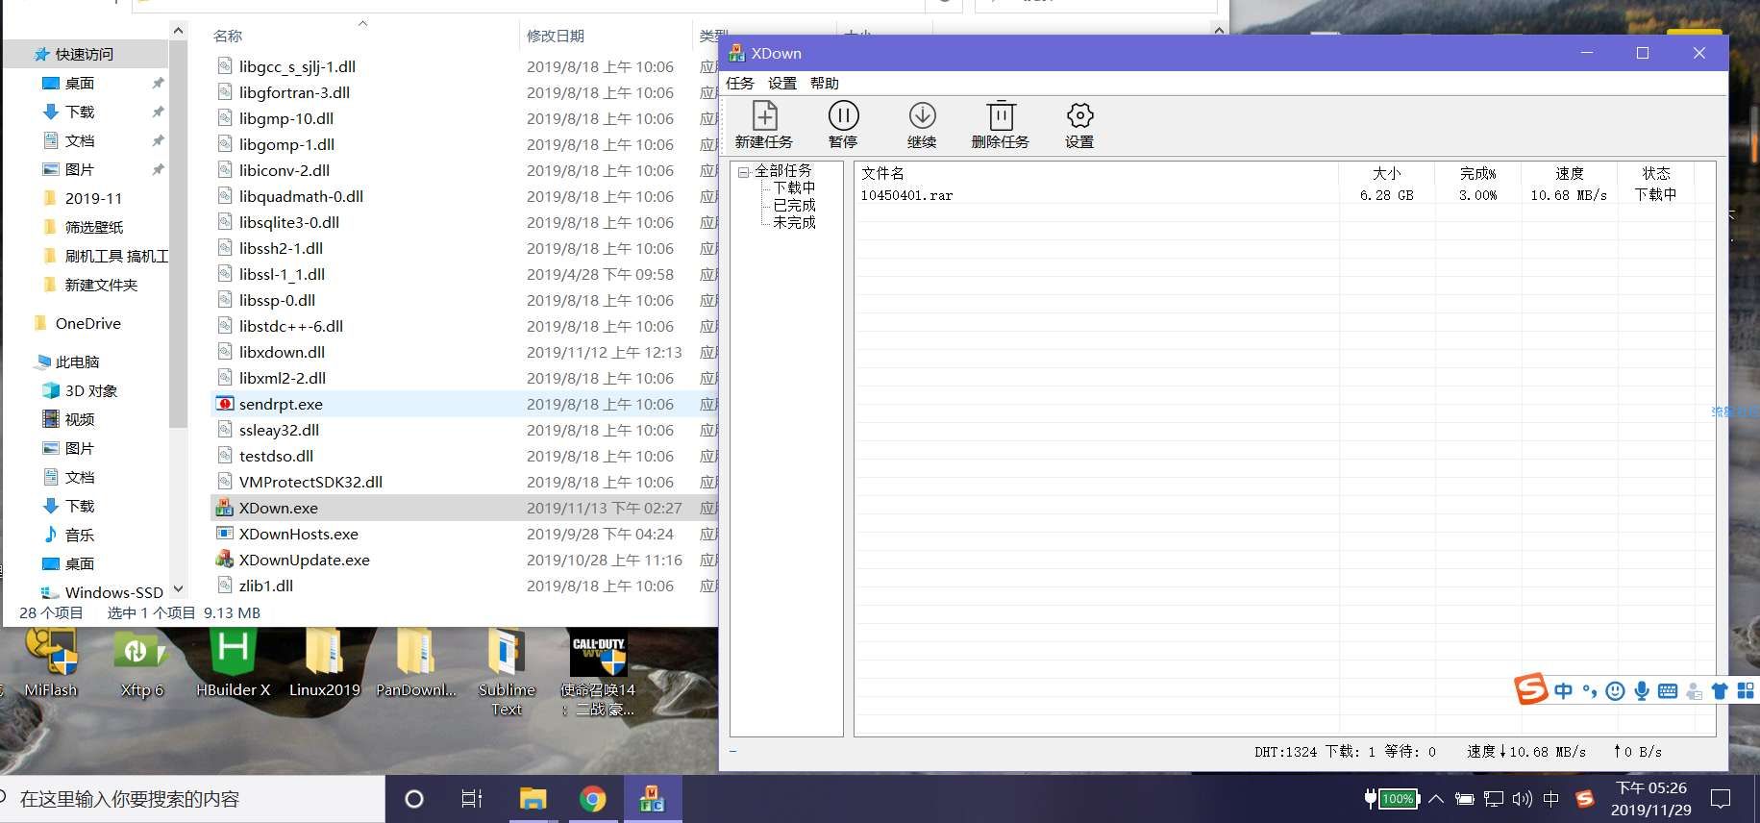Sort by the 速度 column header

tap(1569, 173)
